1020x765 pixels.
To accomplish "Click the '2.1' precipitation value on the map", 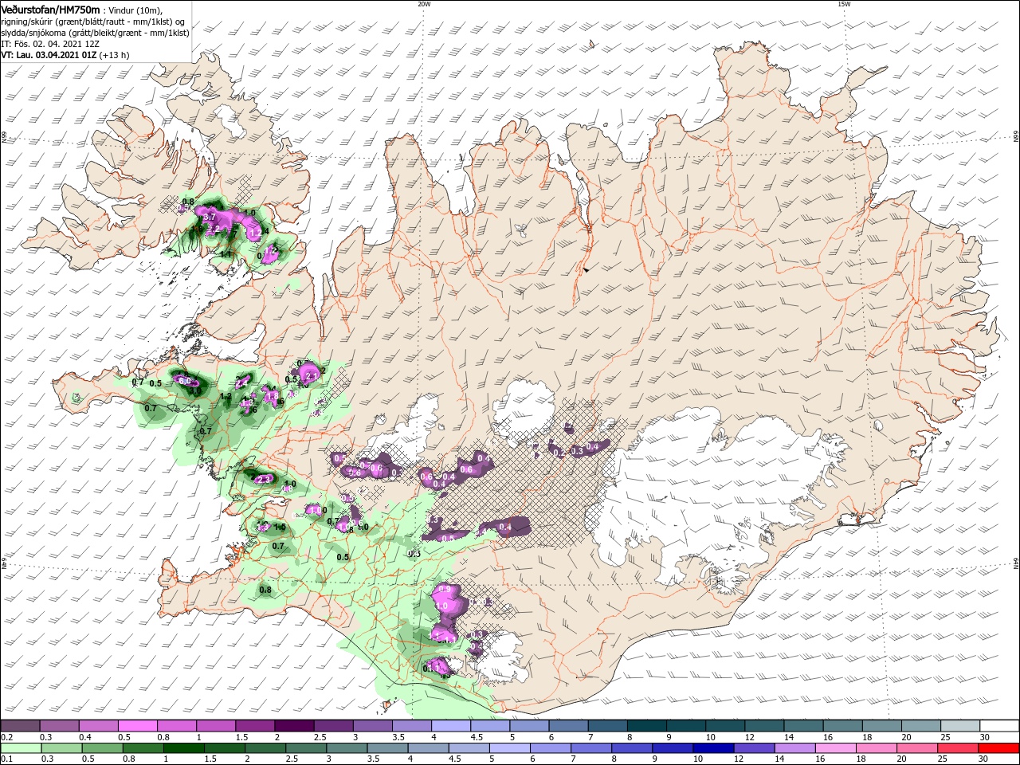I will [312, 375].
